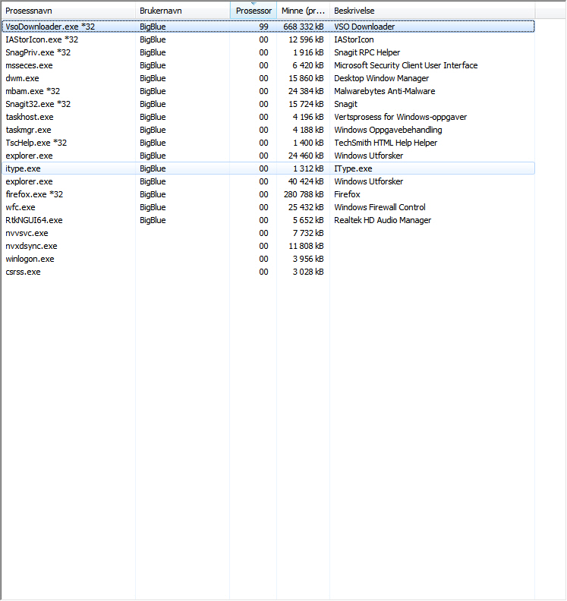This screenshot has height=601, width=567.
Task: Click the Snagit RPC Helper description
Action: tap(367, 52)
